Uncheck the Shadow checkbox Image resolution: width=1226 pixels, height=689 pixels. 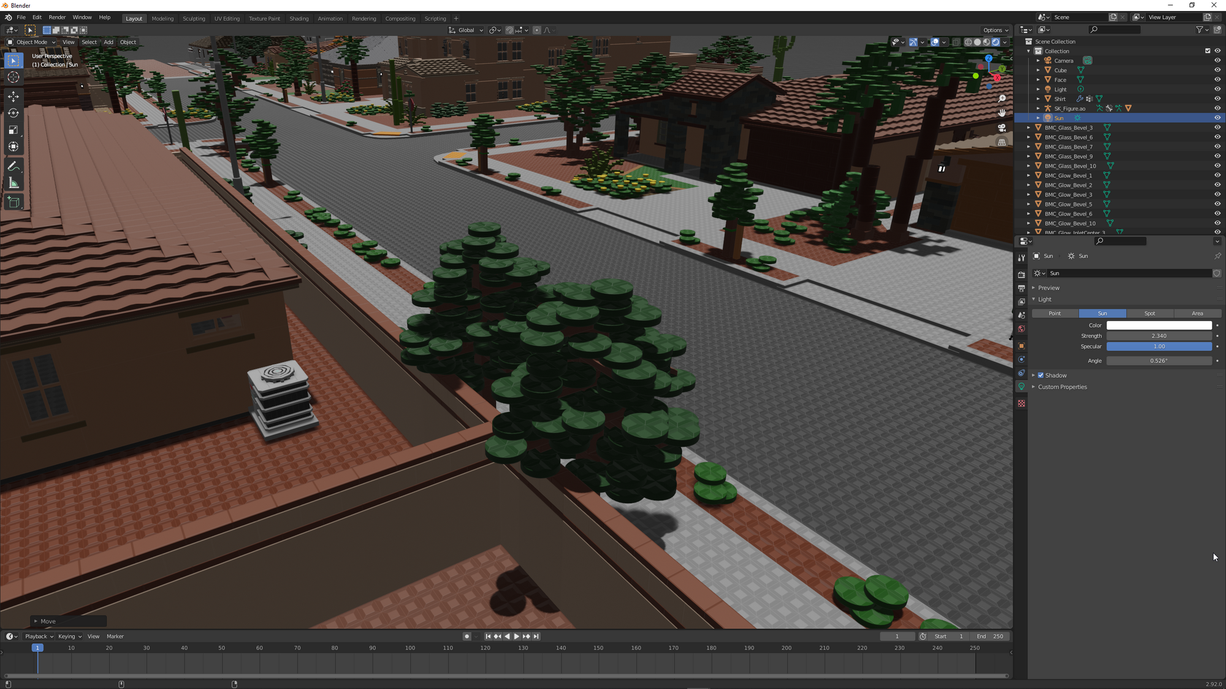(1040, 375)
